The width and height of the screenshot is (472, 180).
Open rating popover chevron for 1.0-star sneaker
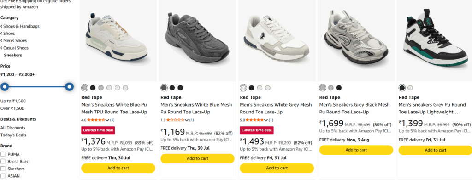[x=187, y=120]
